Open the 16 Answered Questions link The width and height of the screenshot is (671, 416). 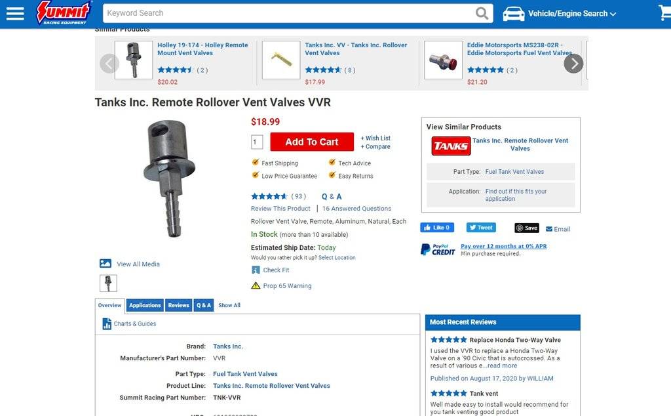click(356, 209)
